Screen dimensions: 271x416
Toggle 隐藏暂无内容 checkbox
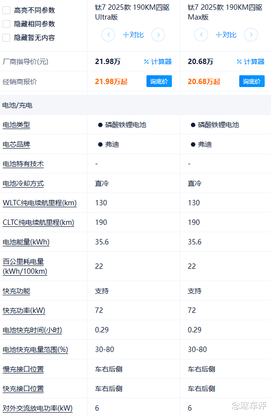[x=6, y=38]
